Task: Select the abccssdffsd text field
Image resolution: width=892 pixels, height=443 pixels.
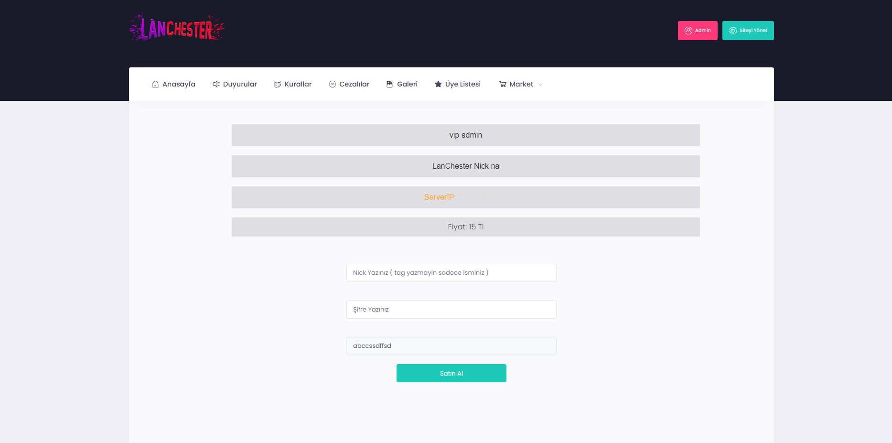Action: click(451, 346)
